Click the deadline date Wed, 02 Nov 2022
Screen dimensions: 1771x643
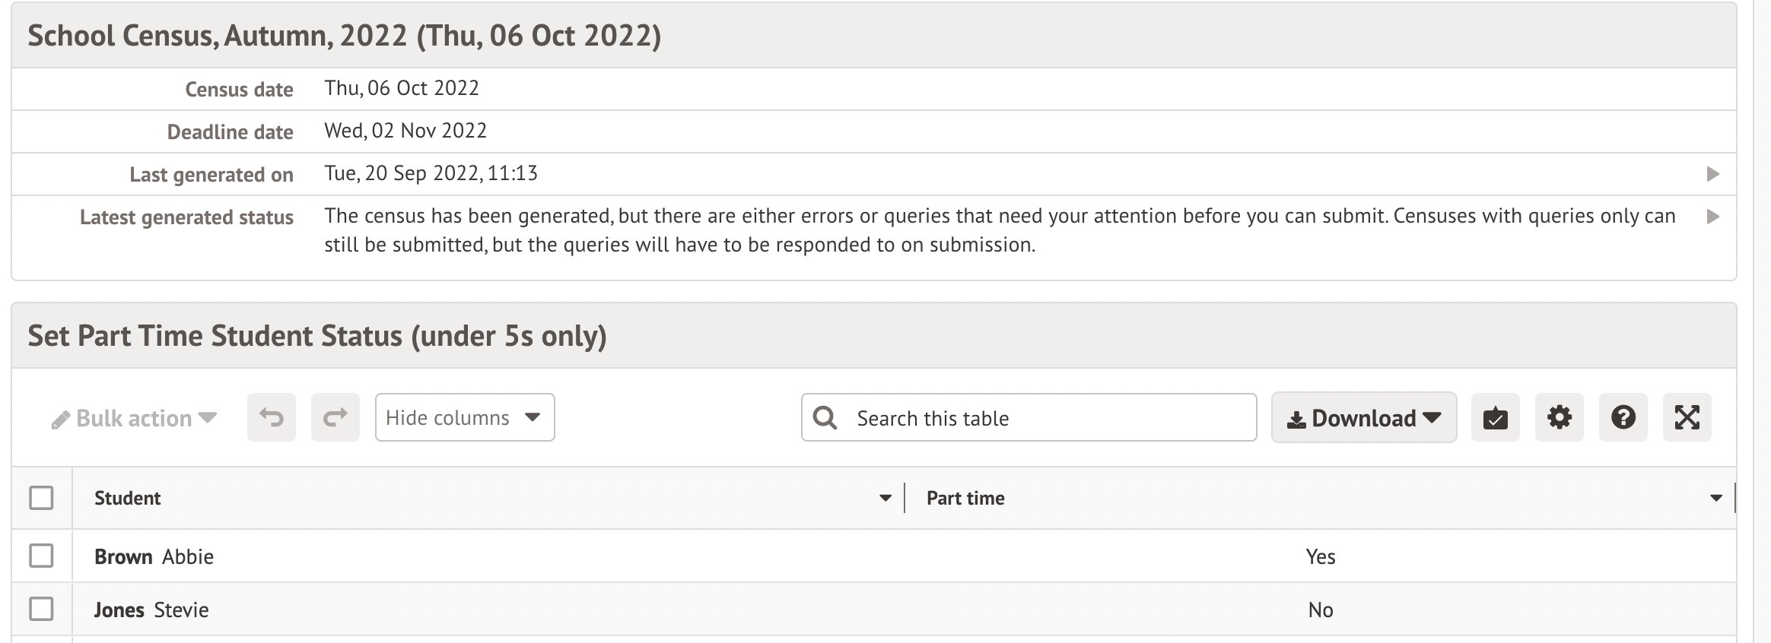coord(405,131)
